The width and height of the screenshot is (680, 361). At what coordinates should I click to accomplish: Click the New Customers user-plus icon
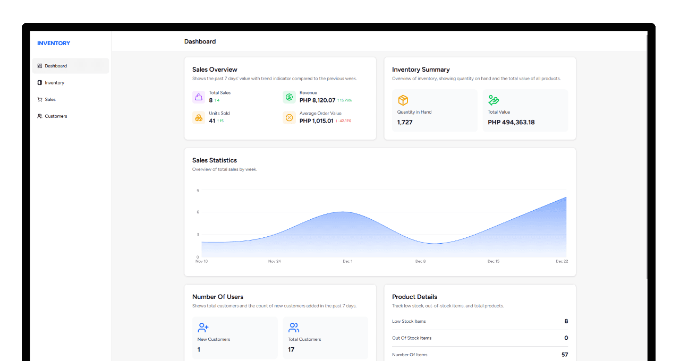tap(203, 328)
